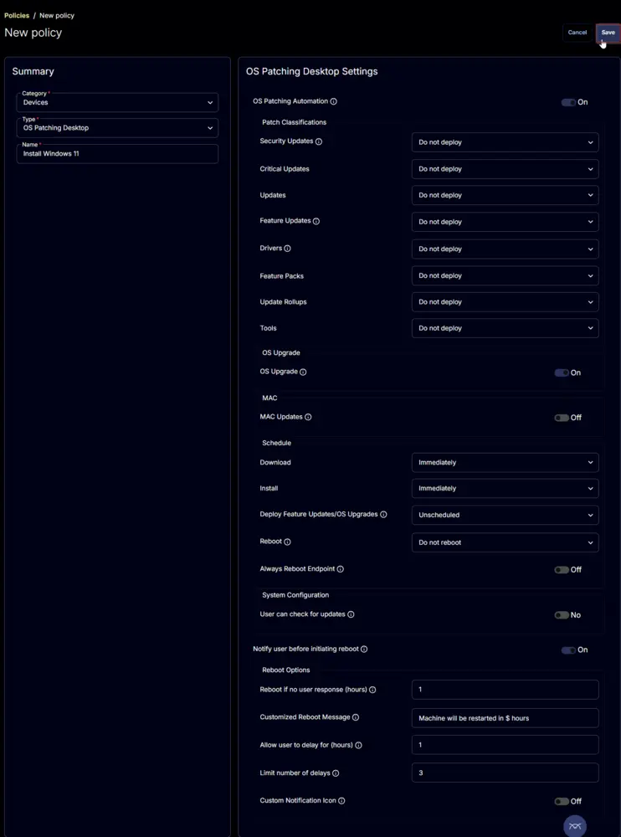Click info icon beside OS Patching Automation

click(334, 101)
